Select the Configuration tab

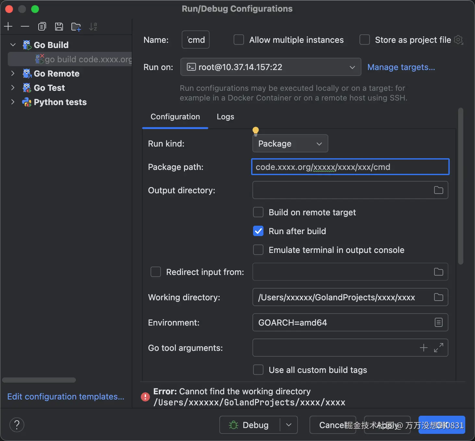coord(175,117)
